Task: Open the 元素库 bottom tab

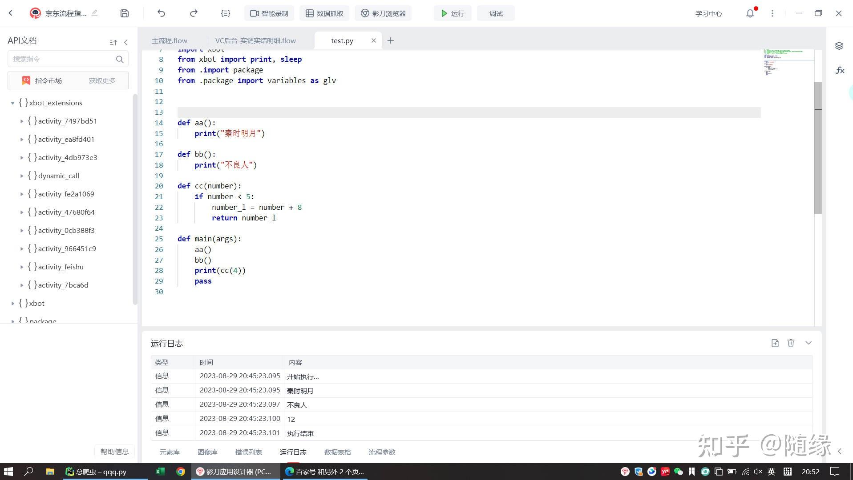Action: pos(169,452)
